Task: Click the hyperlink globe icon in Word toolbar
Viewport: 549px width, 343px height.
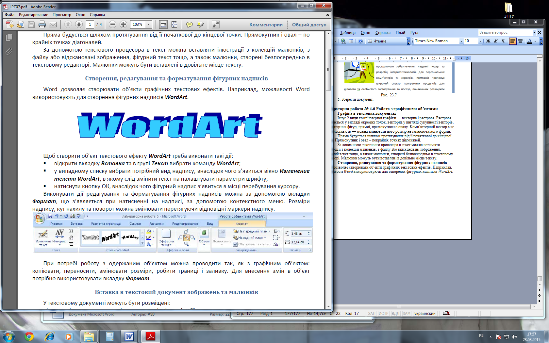Action: point(343,41)
